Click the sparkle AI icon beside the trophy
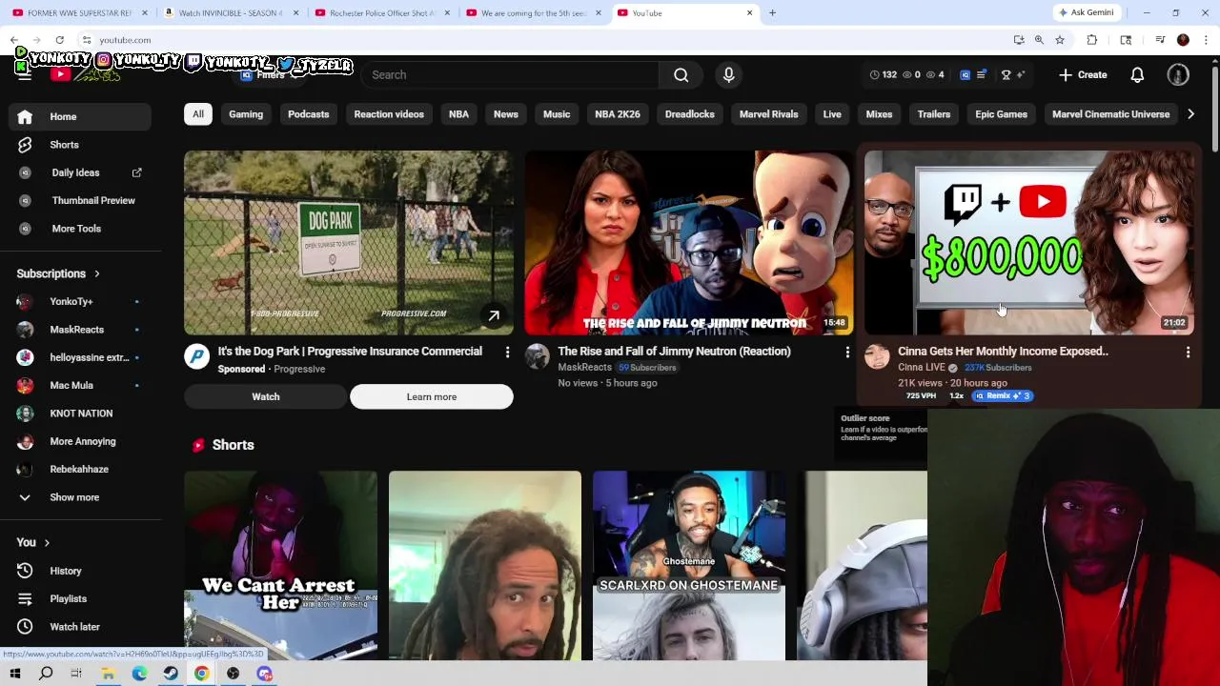 click(1021, 74)
